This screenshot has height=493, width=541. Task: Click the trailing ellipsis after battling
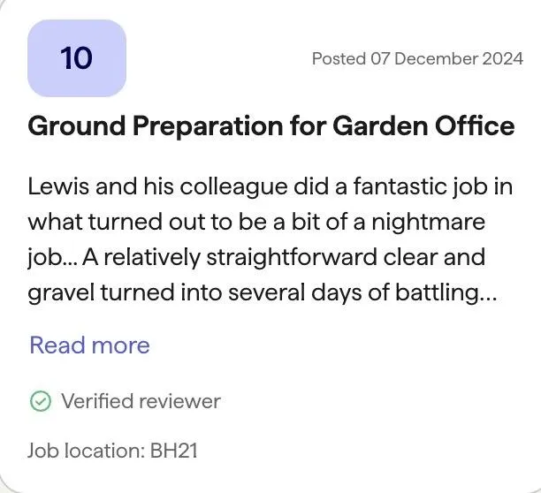click(x=489, y=295)
